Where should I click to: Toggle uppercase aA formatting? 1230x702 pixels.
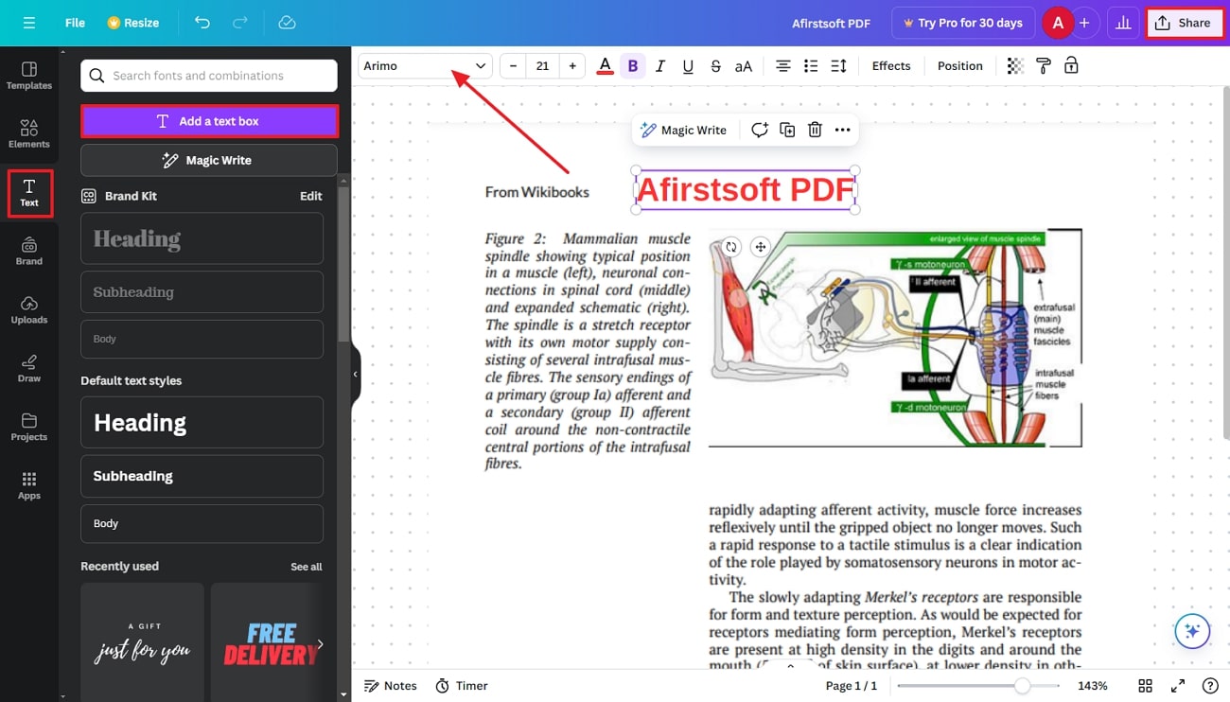coord(744,65)
